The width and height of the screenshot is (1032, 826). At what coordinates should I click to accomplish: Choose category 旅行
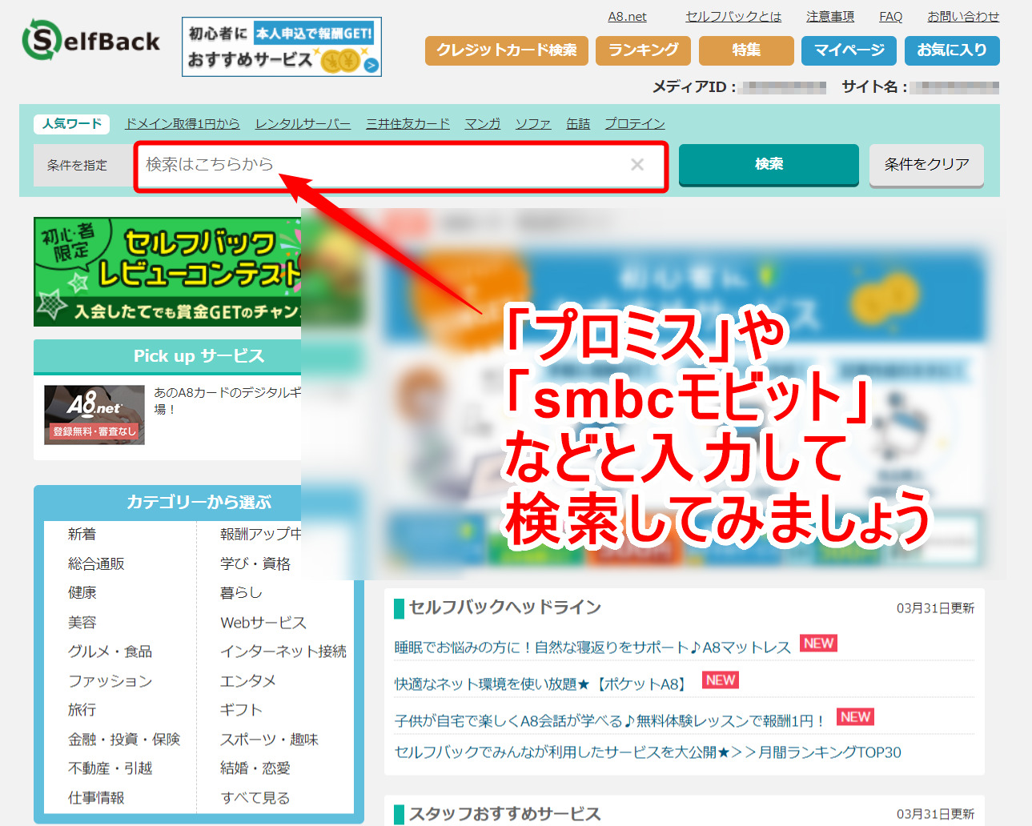(82, 710)
